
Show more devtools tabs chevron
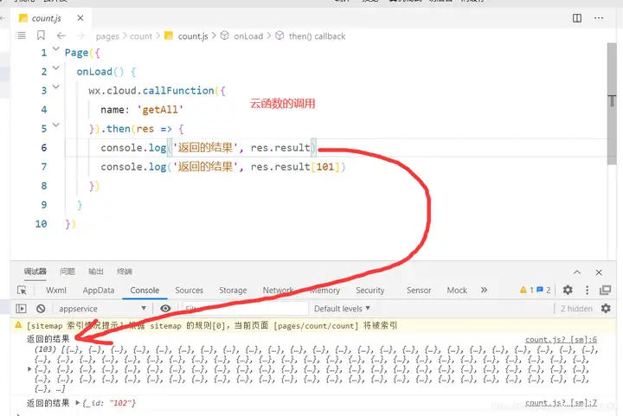pyautogui.click(x=484, y=290)
